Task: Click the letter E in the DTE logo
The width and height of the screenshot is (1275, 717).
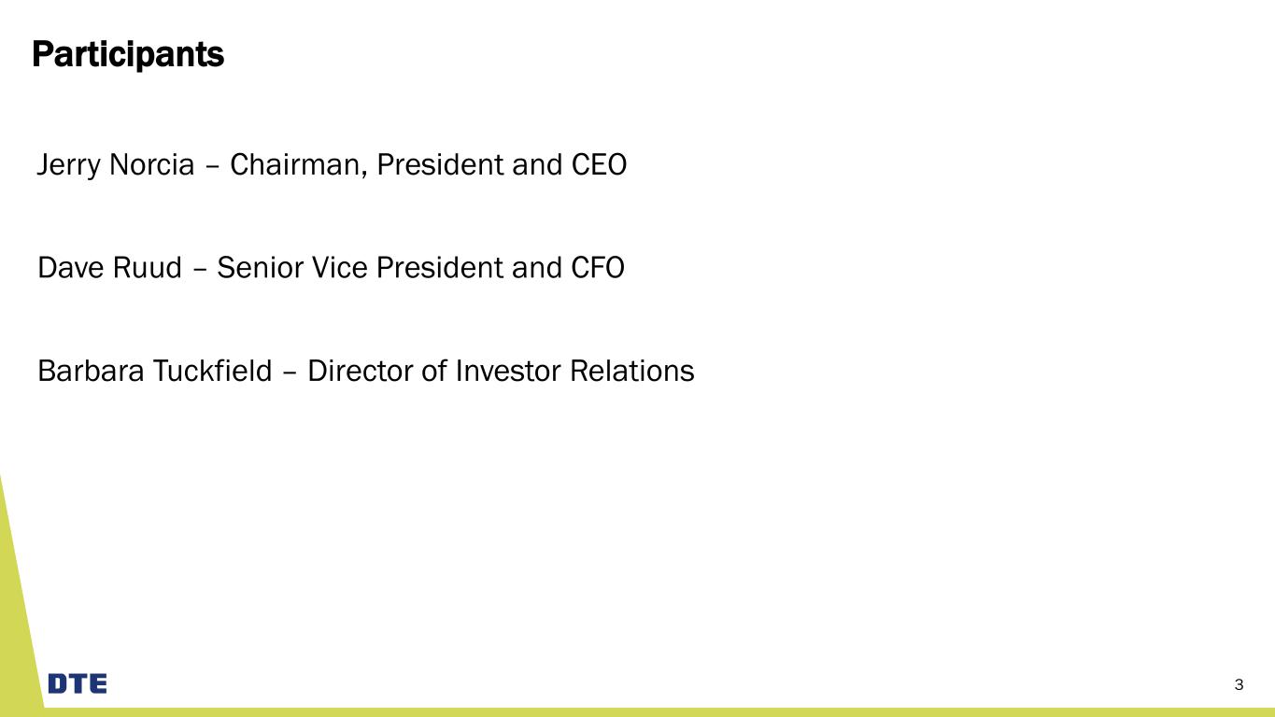Action: tap(97, 683)
